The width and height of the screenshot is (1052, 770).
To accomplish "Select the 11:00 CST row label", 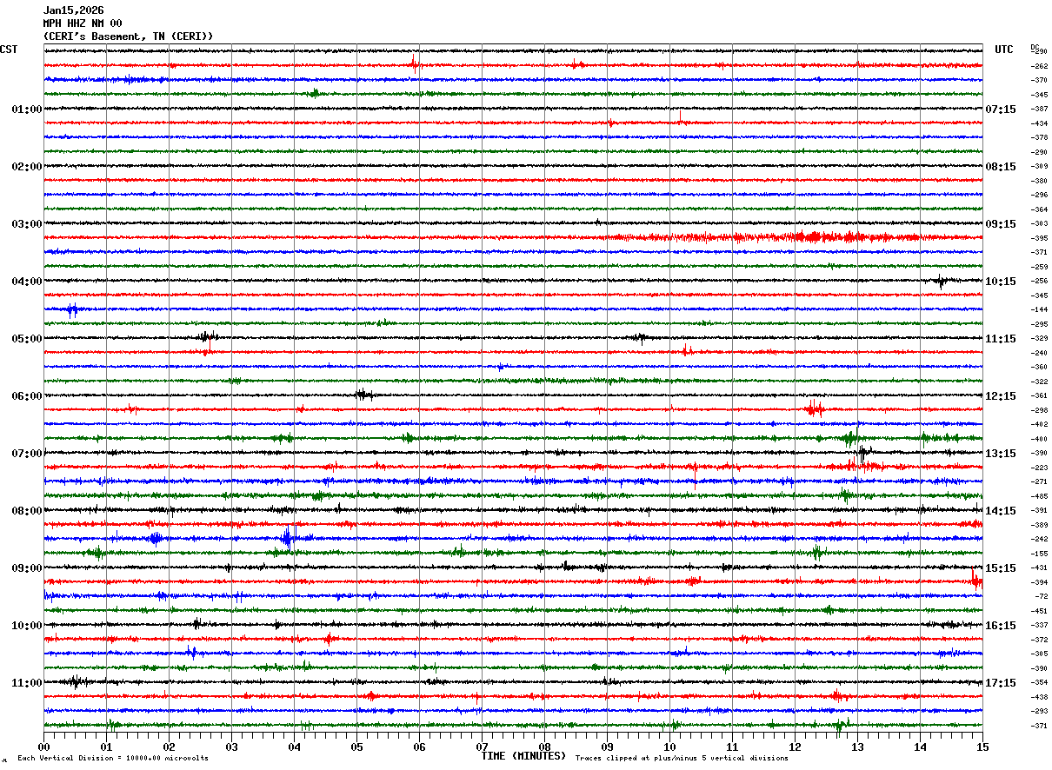I will (27, 683).
